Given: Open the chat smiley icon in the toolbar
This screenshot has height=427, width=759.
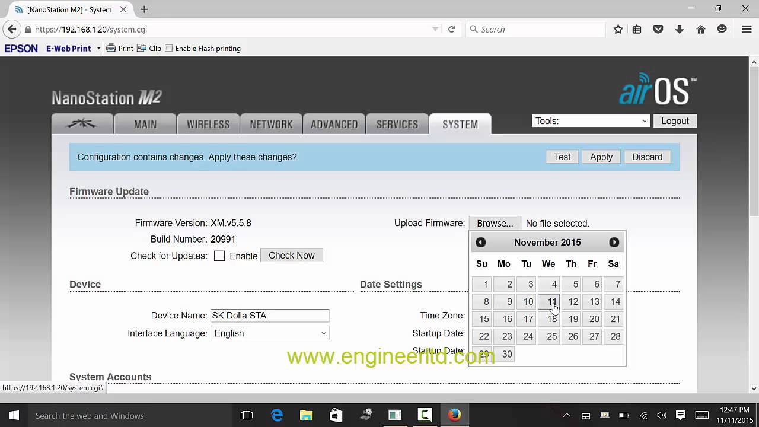Looking at the screenshot, I should pyautogui.click(x=722, y=29).
